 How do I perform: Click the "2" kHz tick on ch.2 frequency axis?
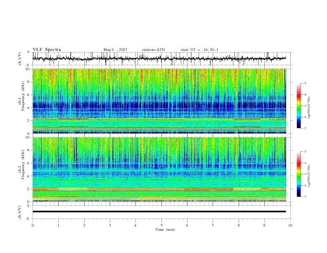[29, 189]
